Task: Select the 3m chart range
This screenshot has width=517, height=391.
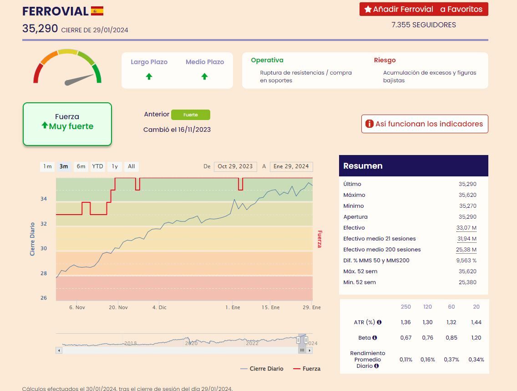Action: pos(64,166)
